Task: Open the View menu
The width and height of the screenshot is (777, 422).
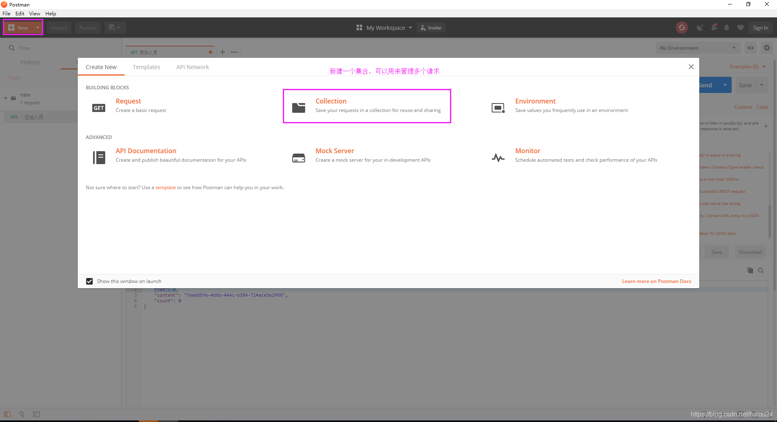Action: [x=34, y=13]
